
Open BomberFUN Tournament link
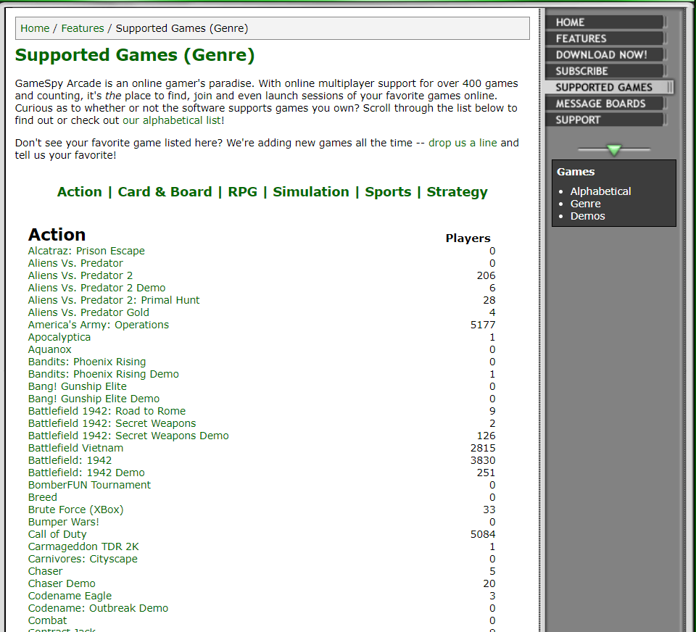[89, 485]
